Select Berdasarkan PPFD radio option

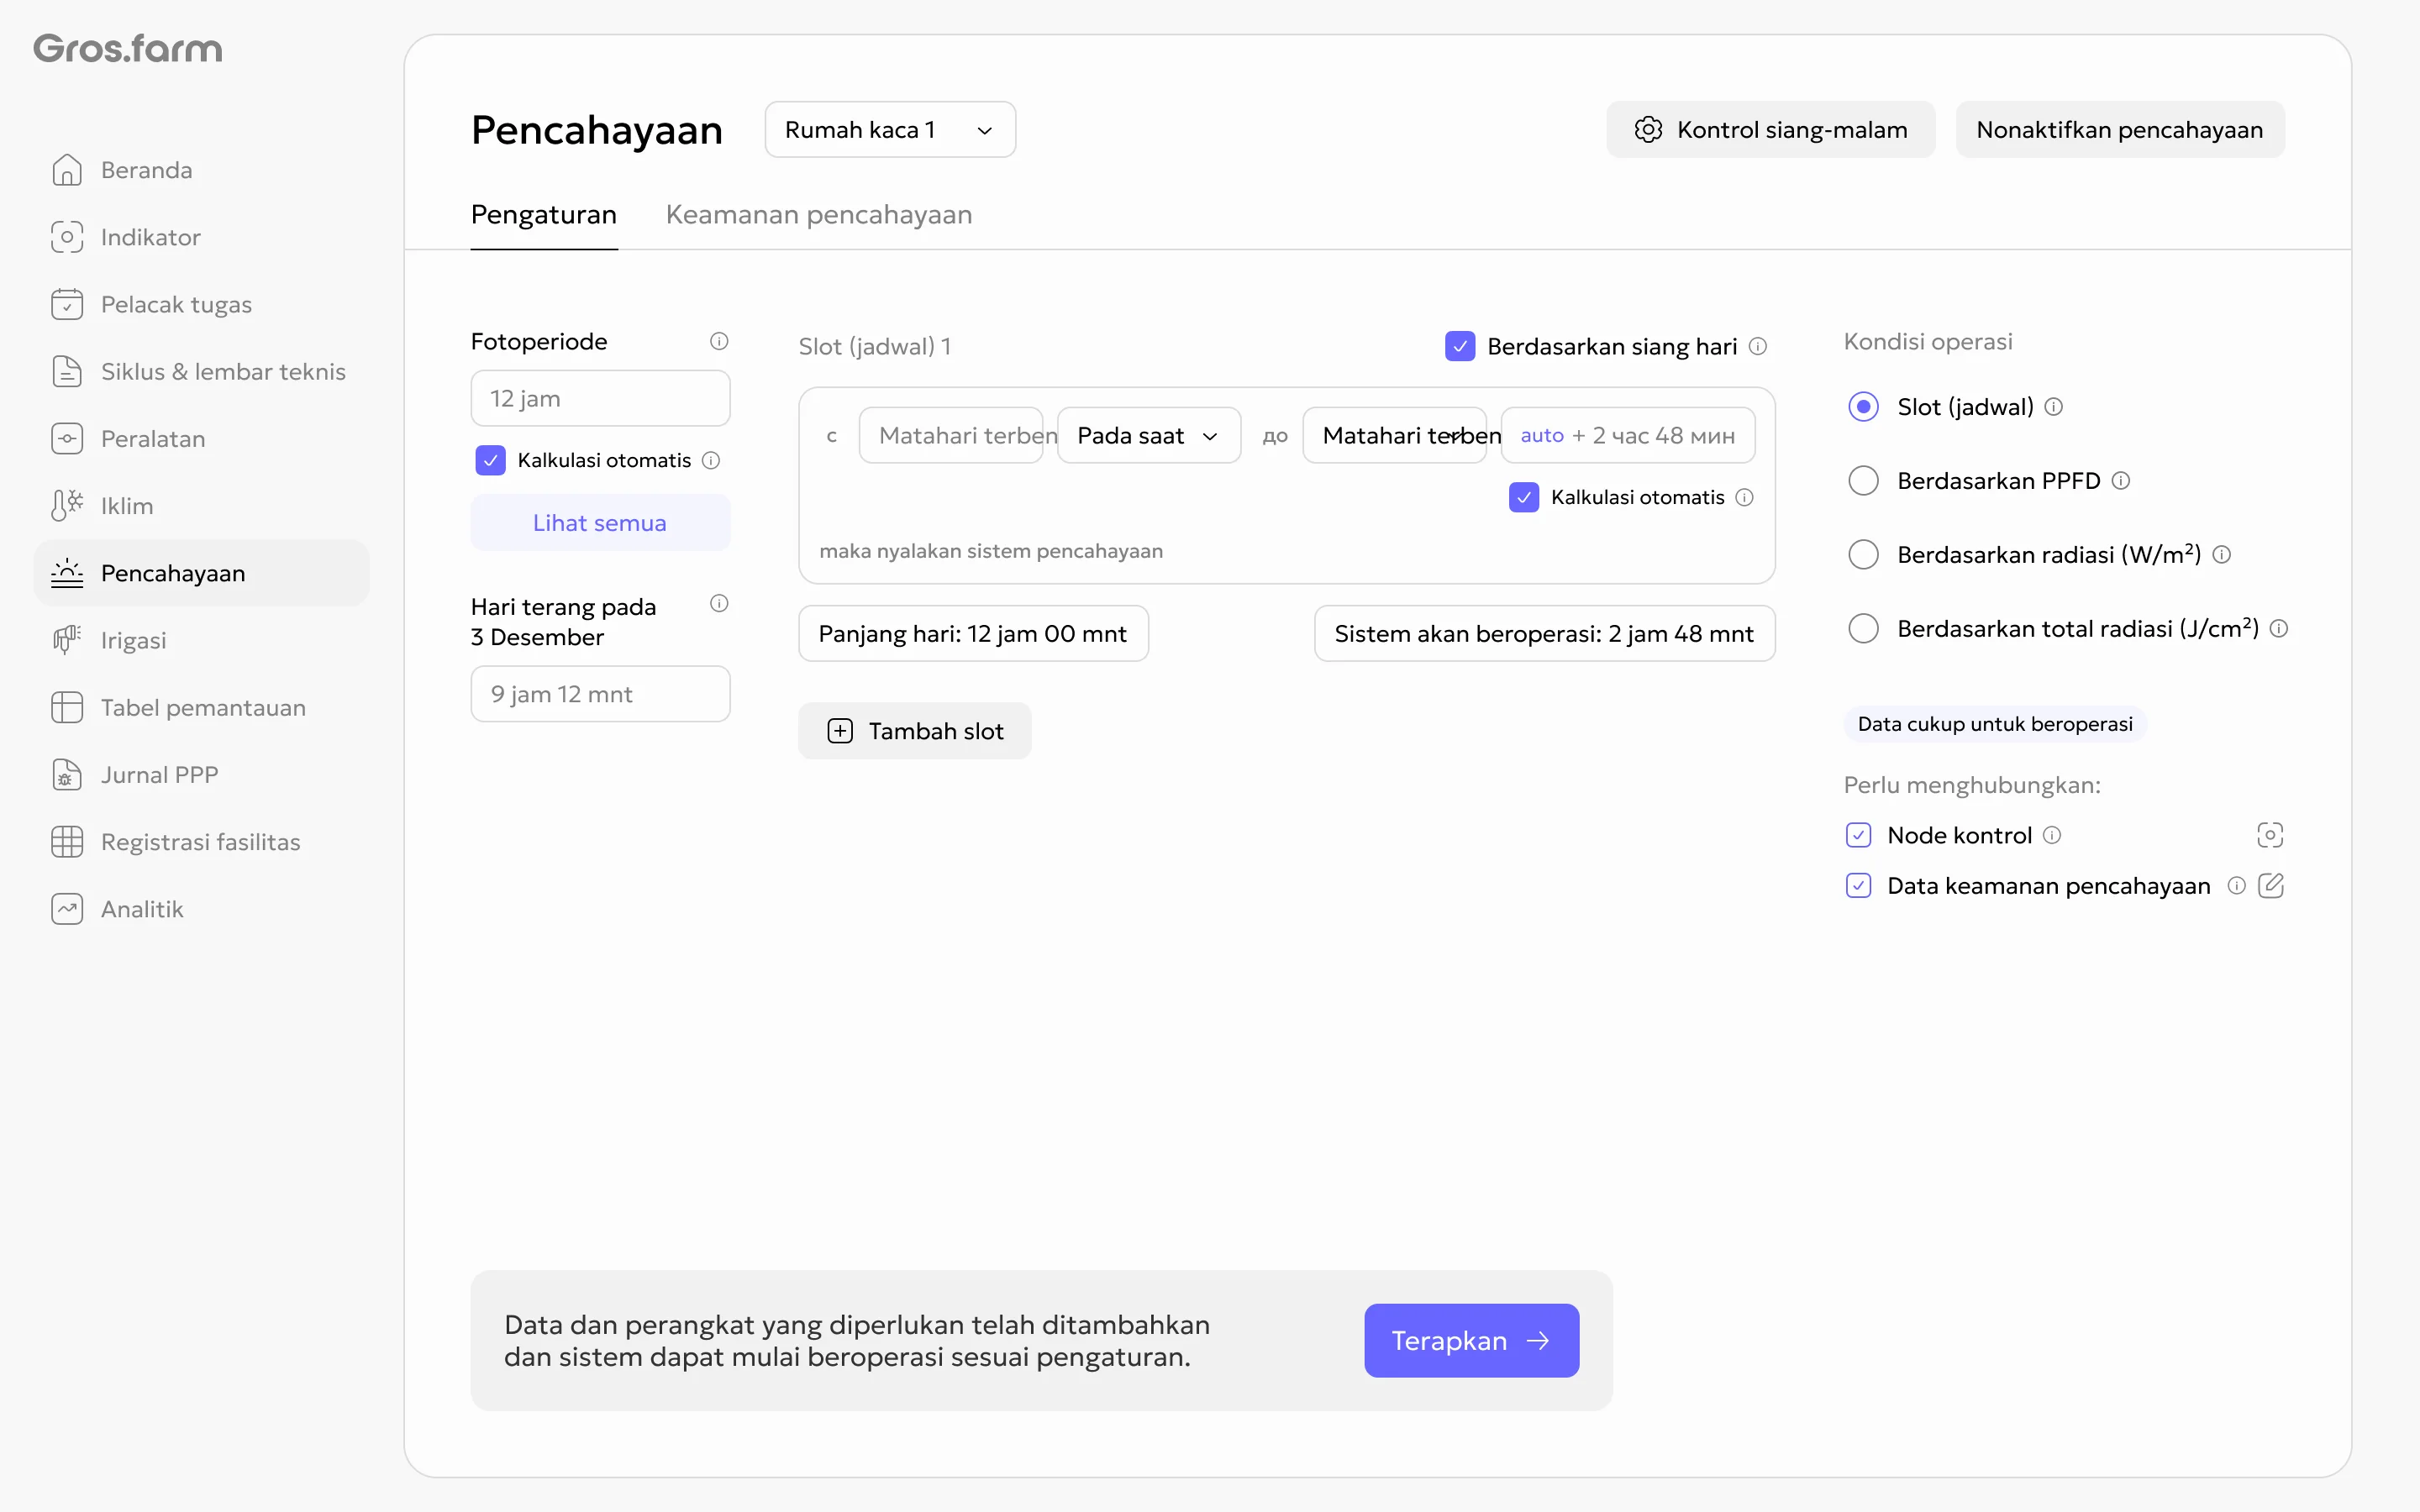1863,480
